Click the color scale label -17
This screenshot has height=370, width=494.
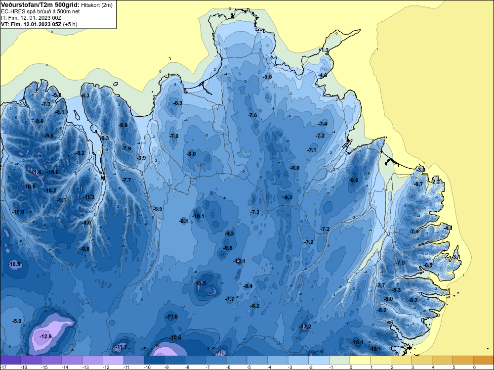click(3, 367)
